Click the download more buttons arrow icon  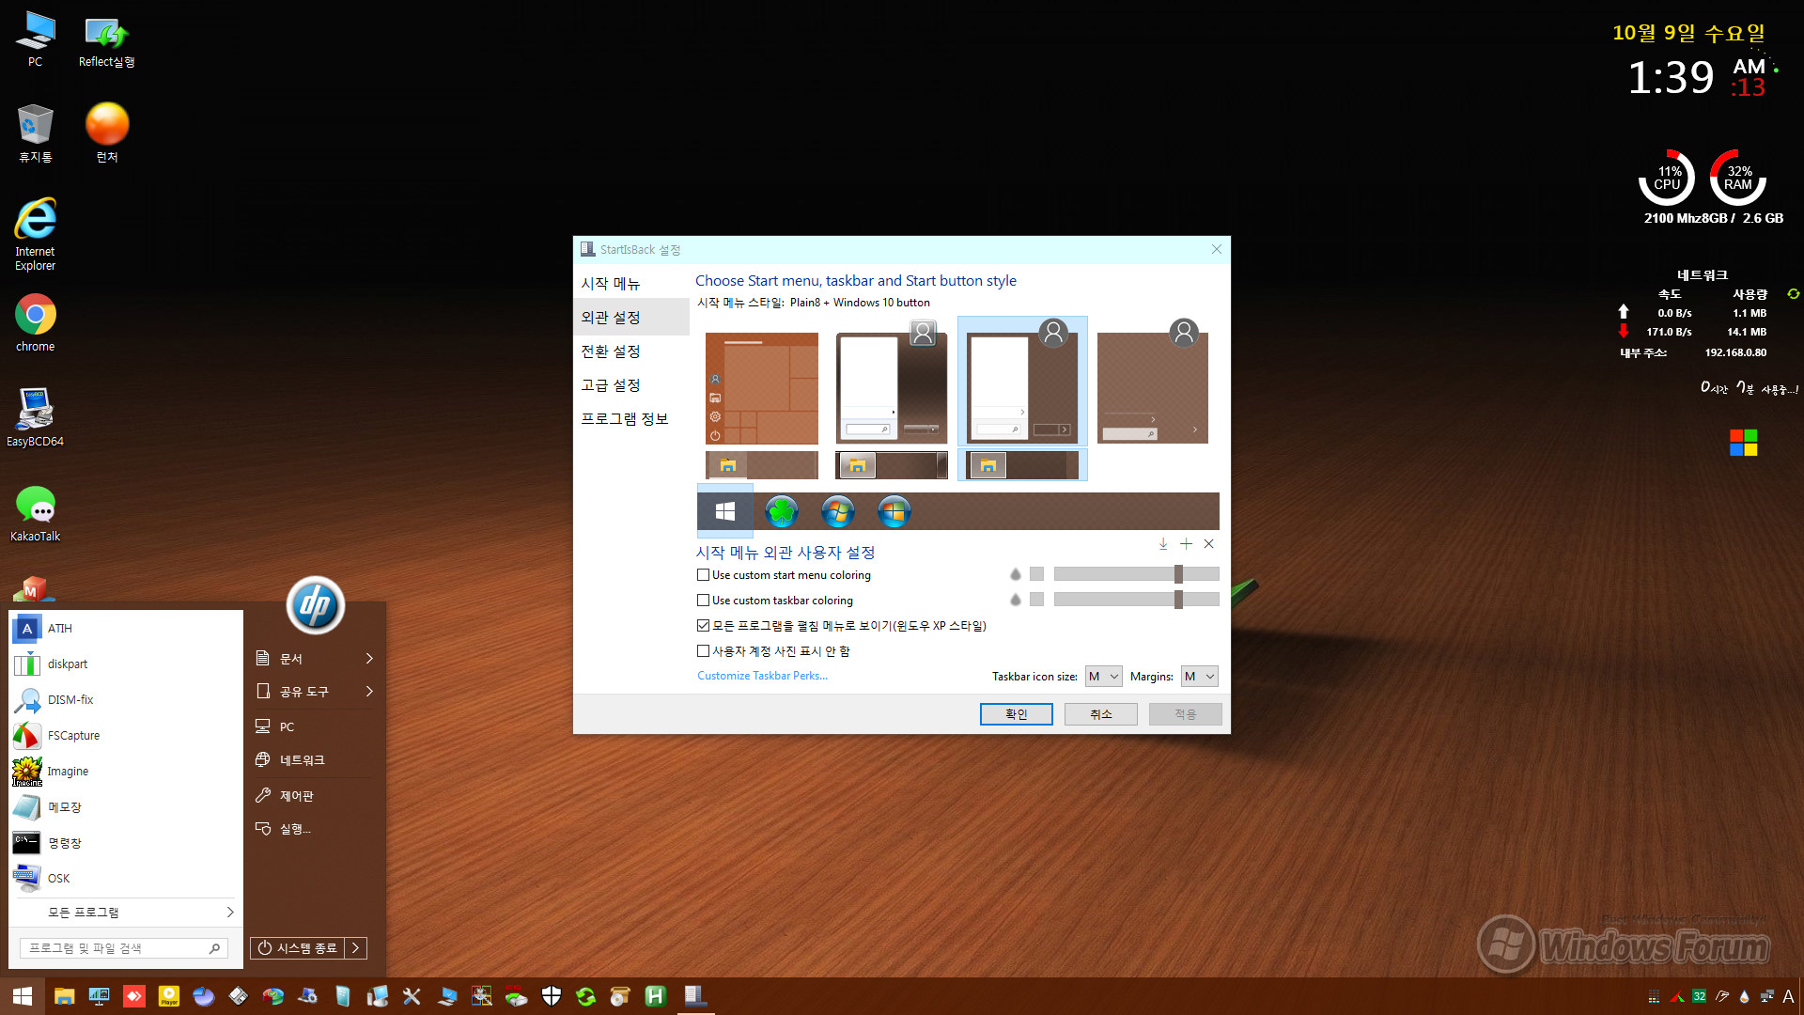click(x=1163, y=544)
